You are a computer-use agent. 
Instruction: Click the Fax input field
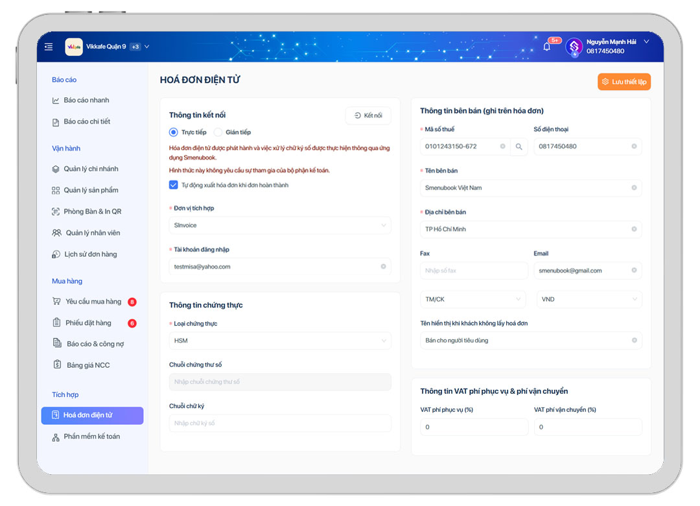pyautogui.click(x=474, y=271)
